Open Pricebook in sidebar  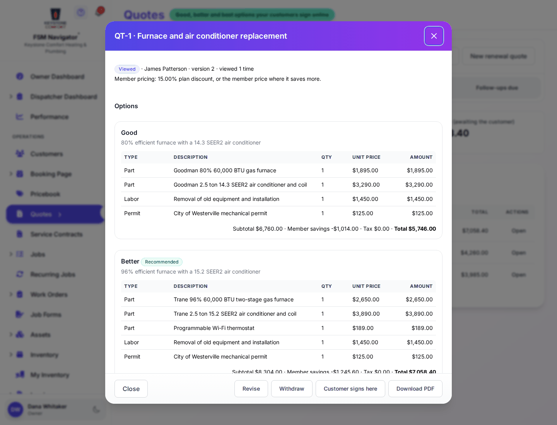(45, 194)
